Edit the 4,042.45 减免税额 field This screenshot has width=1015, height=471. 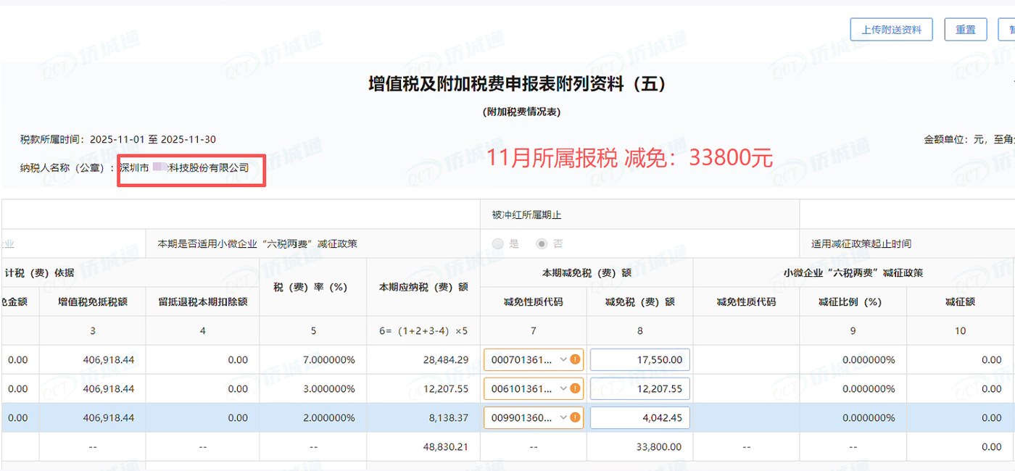[640, 417]
